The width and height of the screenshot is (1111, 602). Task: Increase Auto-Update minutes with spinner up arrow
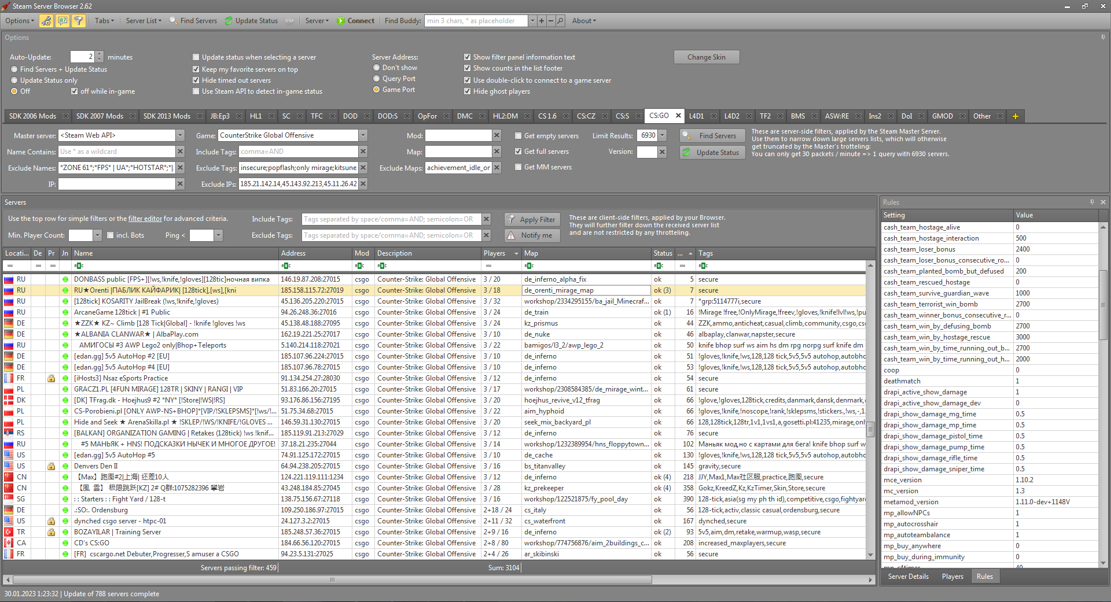click(100, 54)
